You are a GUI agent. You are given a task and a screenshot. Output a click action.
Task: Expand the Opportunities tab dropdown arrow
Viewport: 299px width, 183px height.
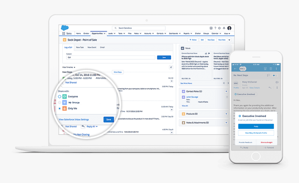105,34
